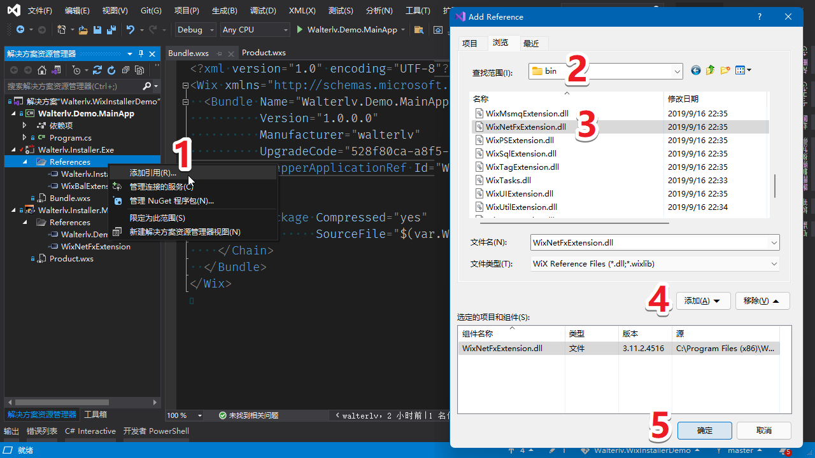The height and width of the screenshot is (458, 815).
Task: Open the 100 % zoom level dropdown
Action: point(199,415)
